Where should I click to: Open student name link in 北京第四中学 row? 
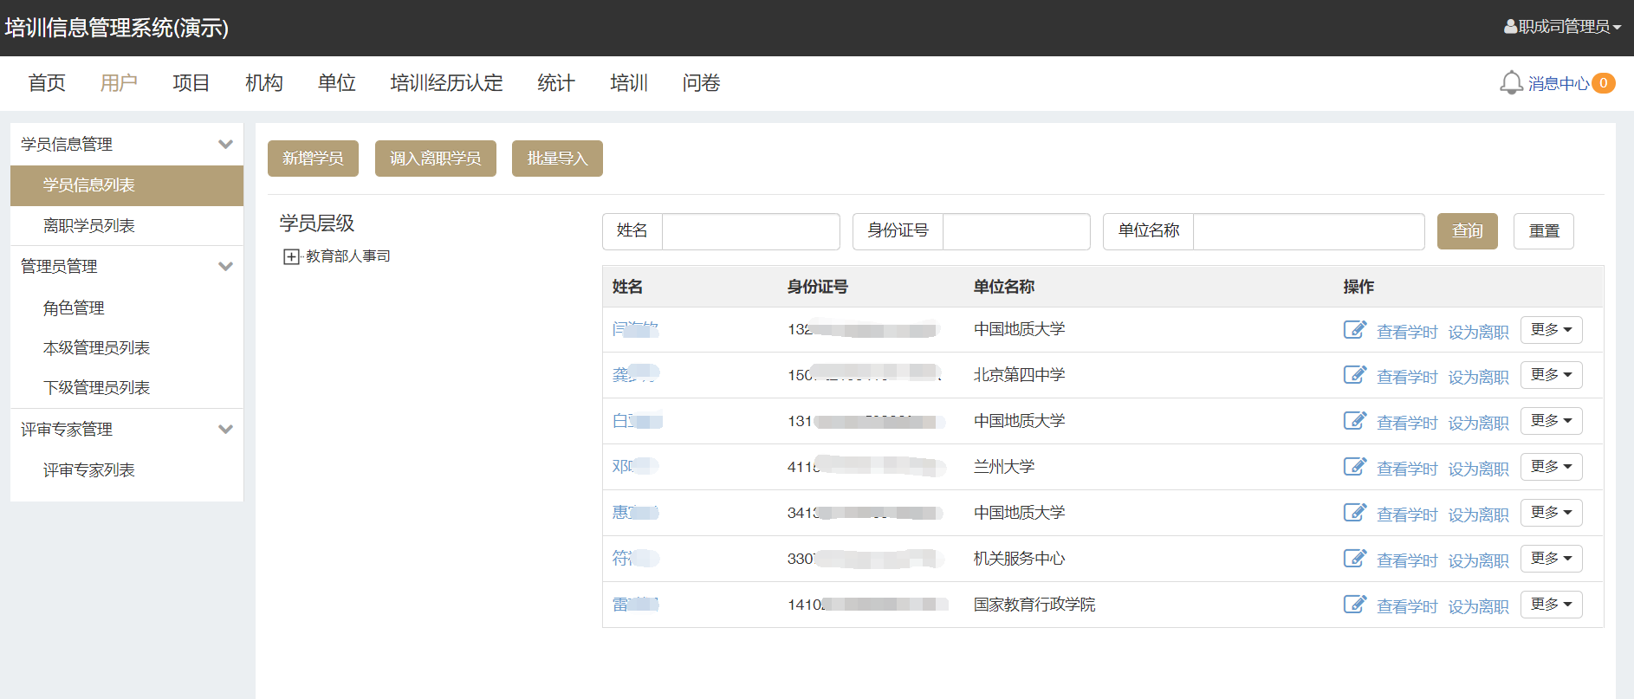coord(636,375)
